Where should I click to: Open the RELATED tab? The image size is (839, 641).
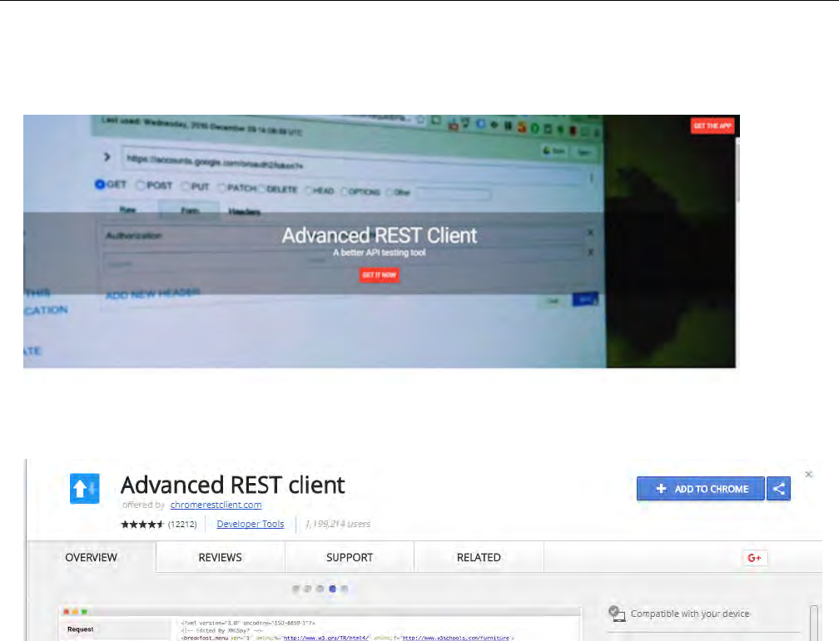click(x=479, y=558)
